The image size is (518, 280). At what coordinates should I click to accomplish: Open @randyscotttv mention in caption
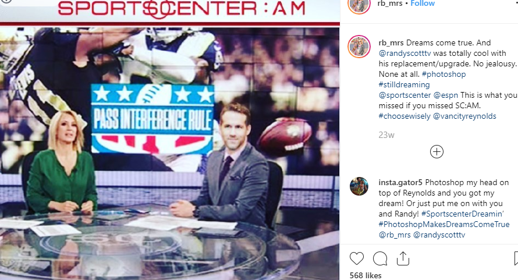coord(405,53)
